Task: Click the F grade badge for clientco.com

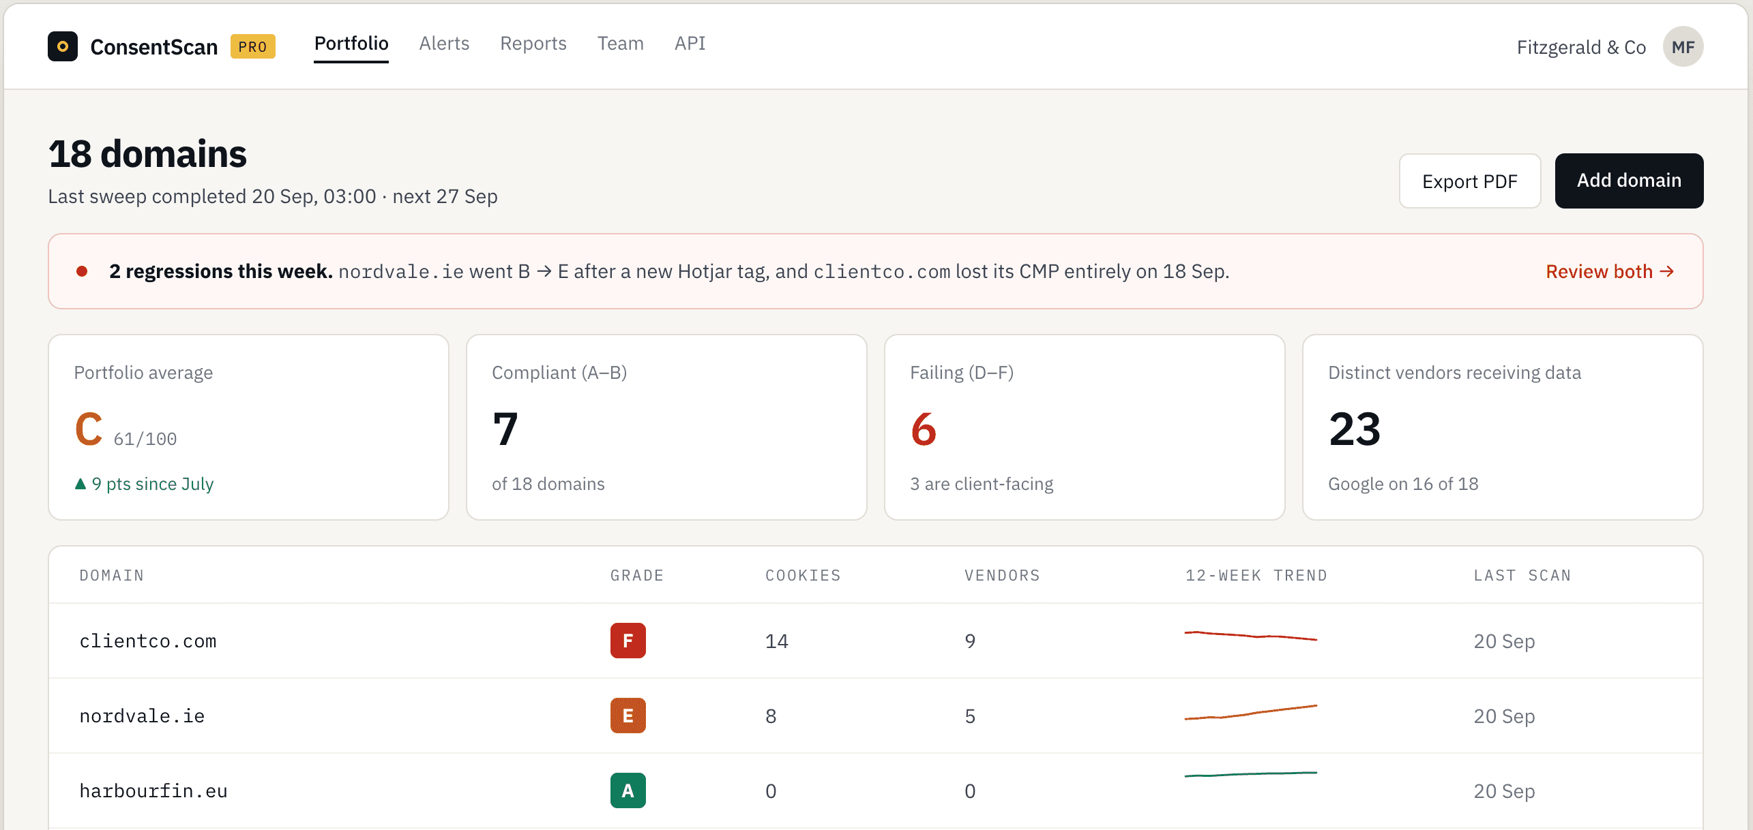Action: (x=628, y=641)
